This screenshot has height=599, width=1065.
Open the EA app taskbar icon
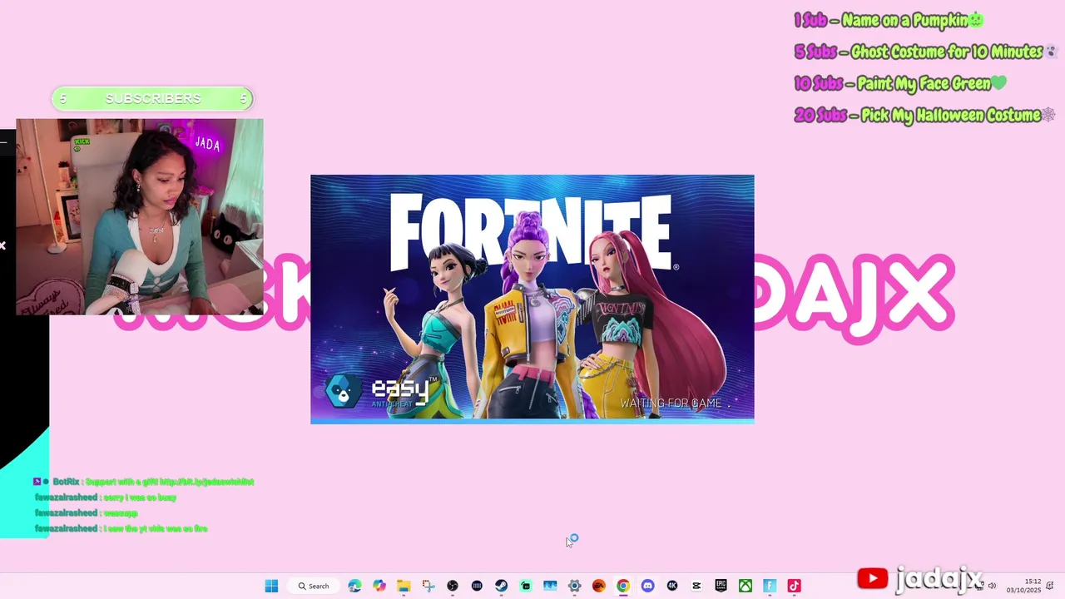(x=598, y=586)
